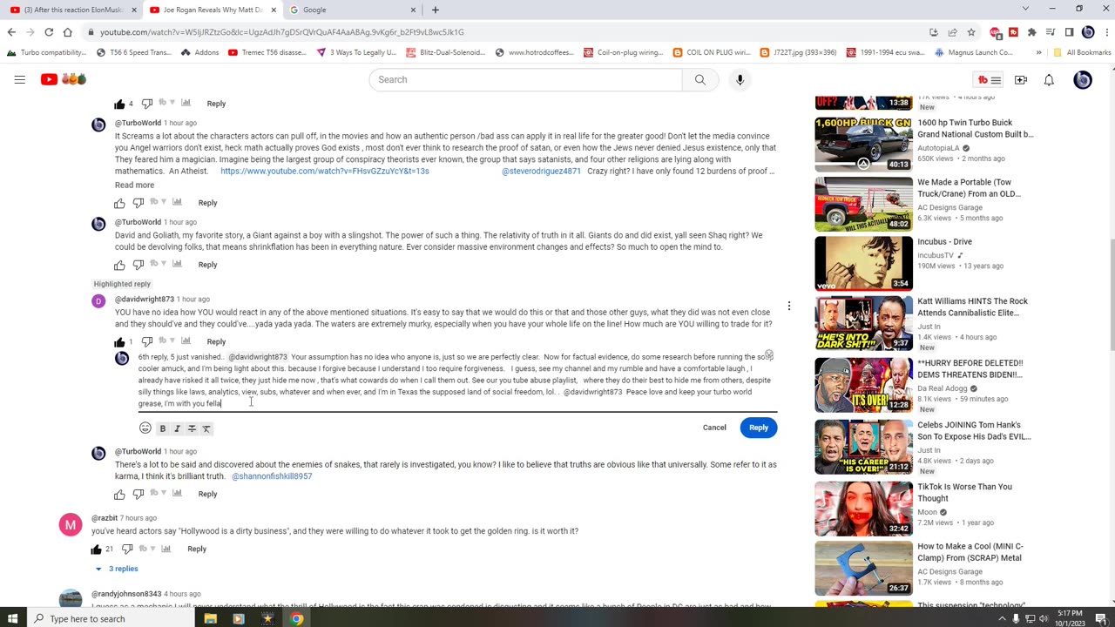Open a new browser tab
Screen dimensions: 1115x627
click(x=435, y=10)
